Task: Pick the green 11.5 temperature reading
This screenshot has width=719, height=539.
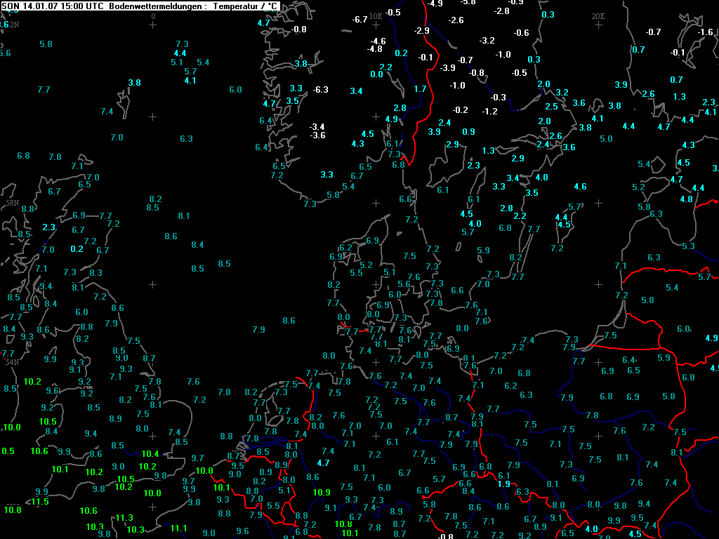Action: point(39,501)
